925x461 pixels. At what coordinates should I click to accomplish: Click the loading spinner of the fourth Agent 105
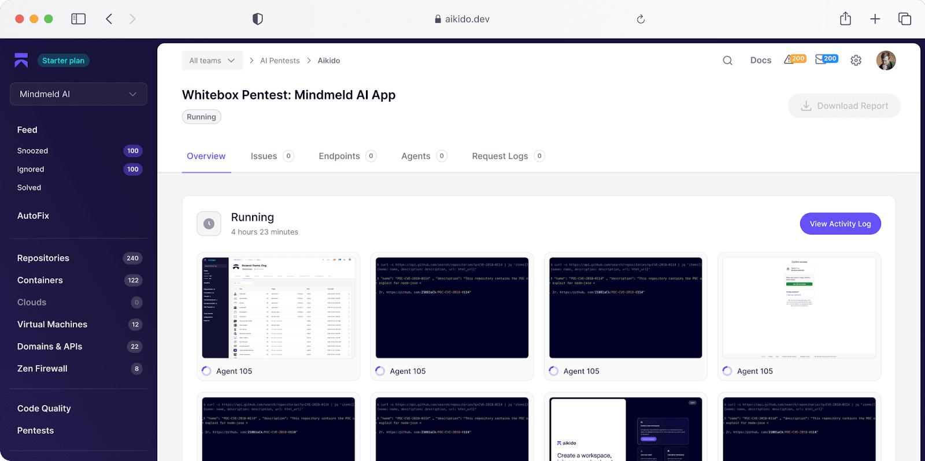727,371
